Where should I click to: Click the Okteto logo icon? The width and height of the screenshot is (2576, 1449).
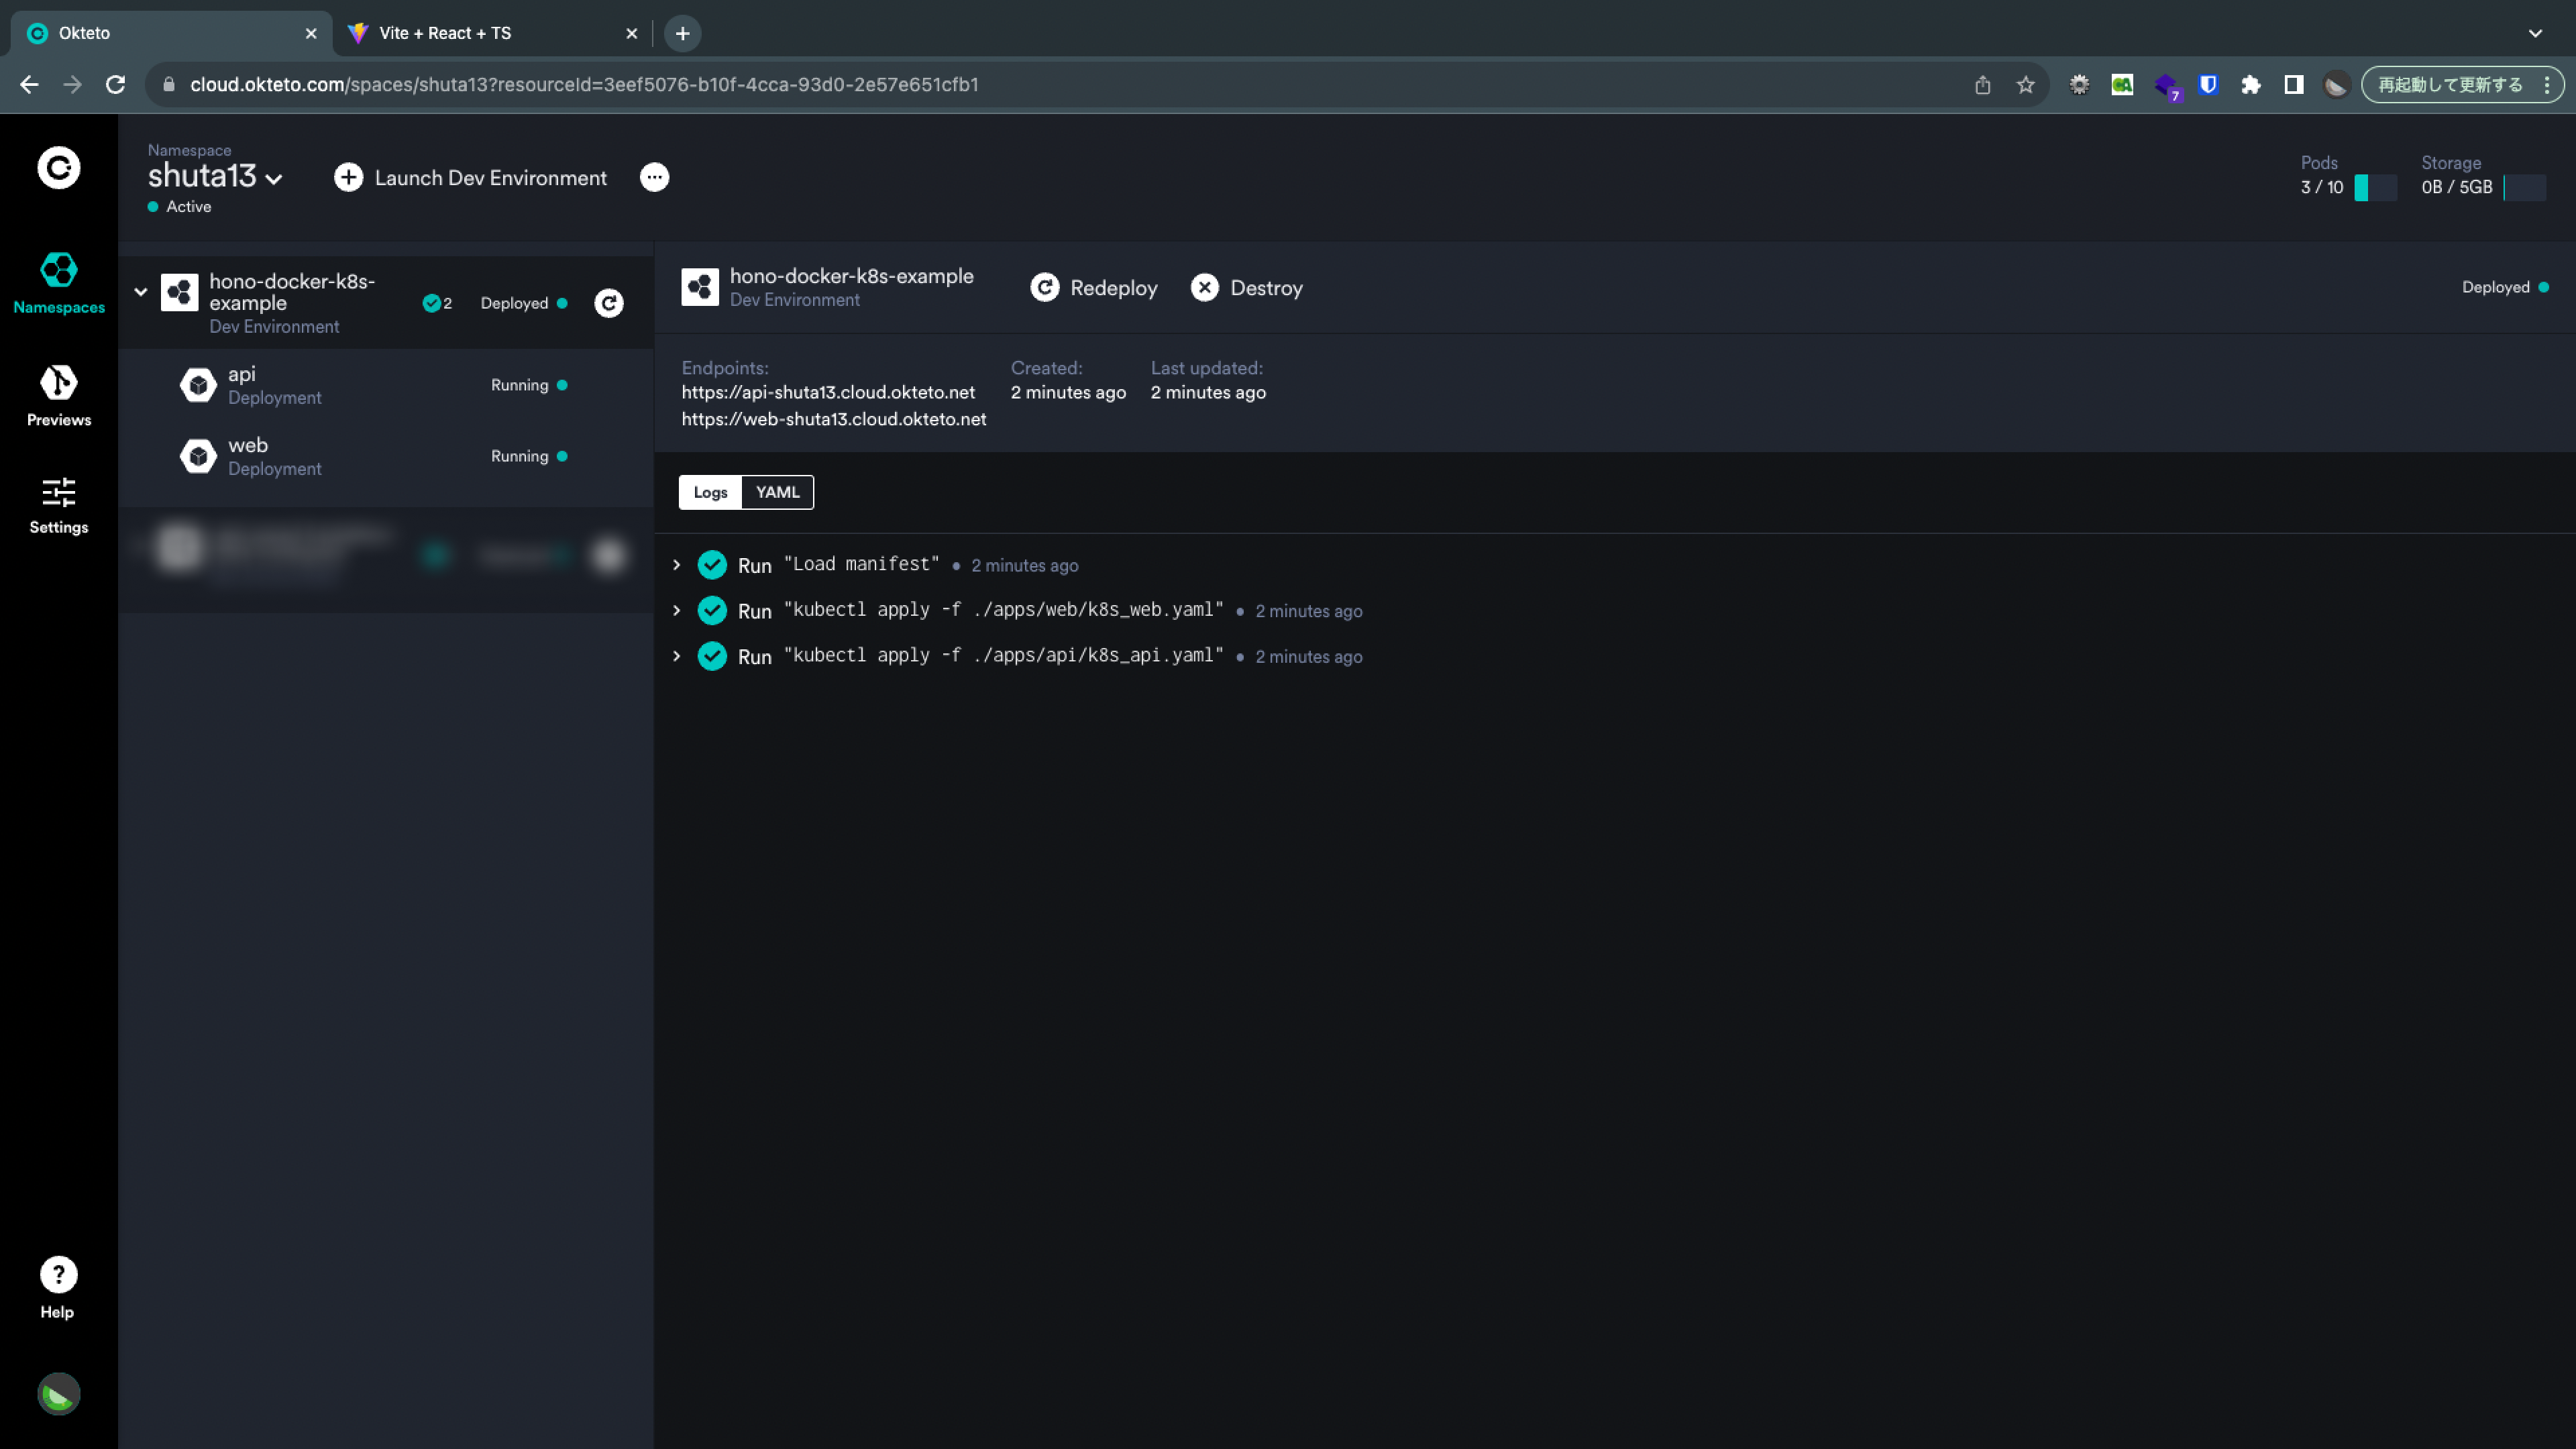58,168
